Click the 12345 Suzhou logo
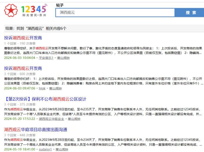The width and height of the screenshot is (204, 152). (x=25, y=10)
